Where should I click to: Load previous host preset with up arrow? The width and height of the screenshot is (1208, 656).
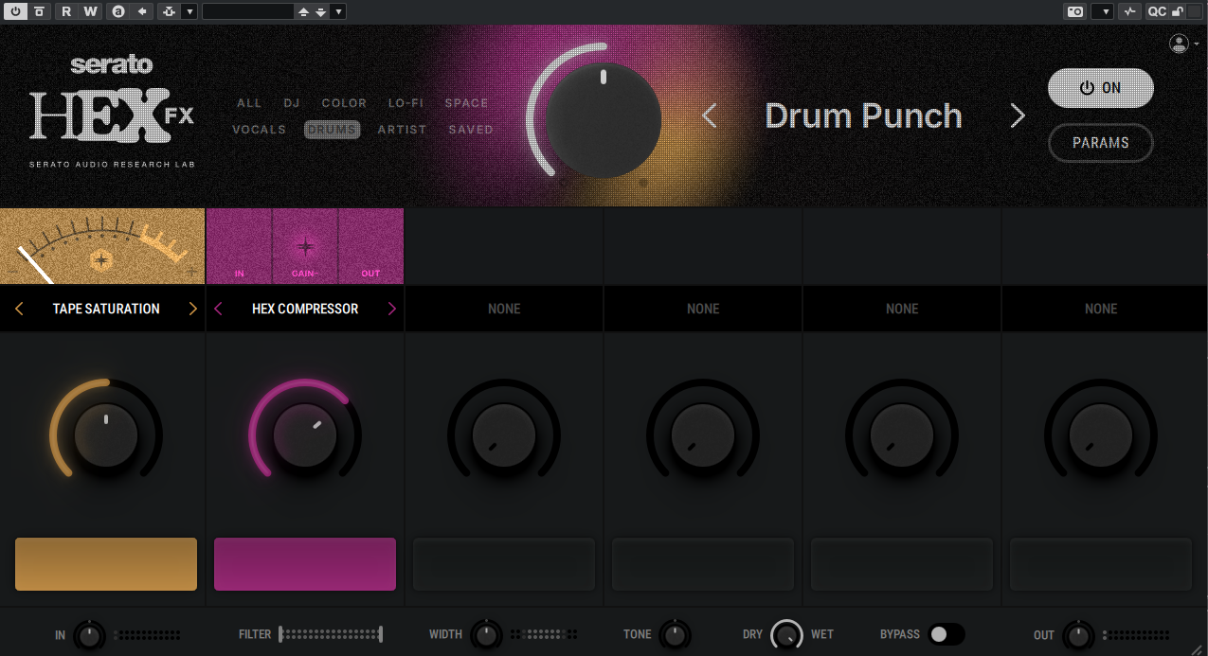point(303,11)
